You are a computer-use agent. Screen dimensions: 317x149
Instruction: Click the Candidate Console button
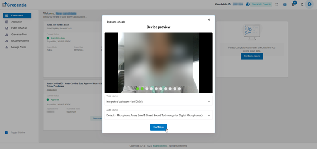click(x=261, y=4)
